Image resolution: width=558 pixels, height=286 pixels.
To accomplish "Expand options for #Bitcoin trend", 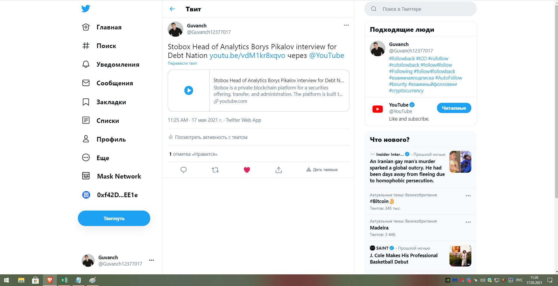I will [x=468, y=196].
